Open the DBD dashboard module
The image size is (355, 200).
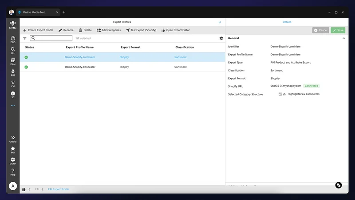click(x=13, y=40)
